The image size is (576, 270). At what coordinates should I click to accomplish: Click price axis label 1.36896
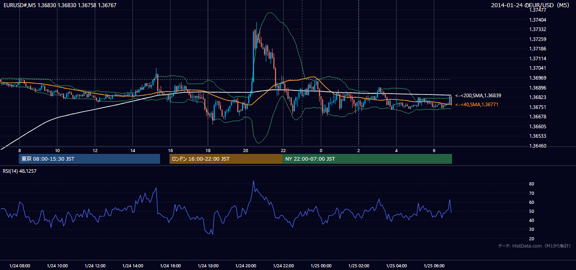click(x=538, y=88)
